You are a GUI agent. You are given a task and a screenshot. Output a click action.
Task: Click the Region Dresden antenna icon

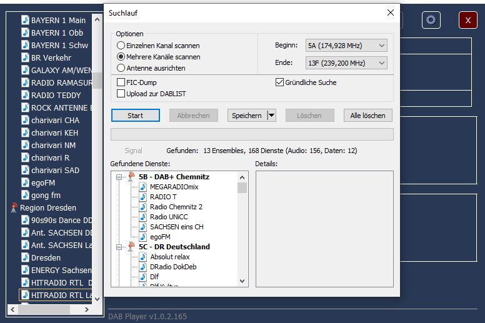[14, 207]
